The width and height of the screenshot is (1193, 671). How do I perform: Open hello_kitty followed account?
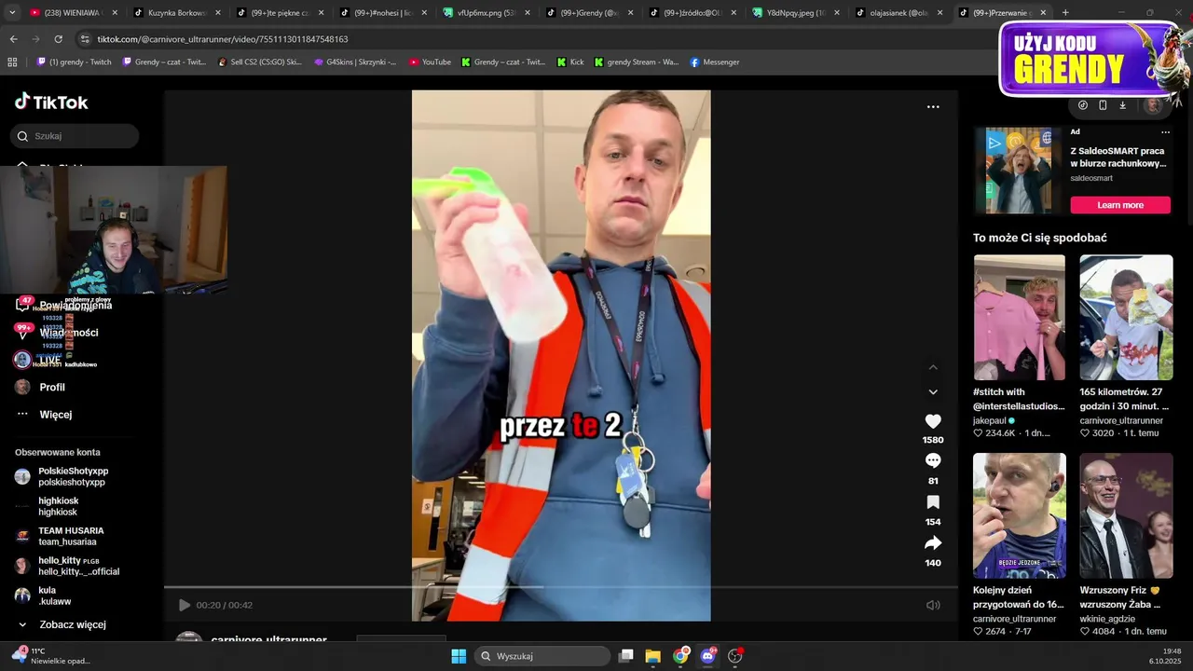67,566
